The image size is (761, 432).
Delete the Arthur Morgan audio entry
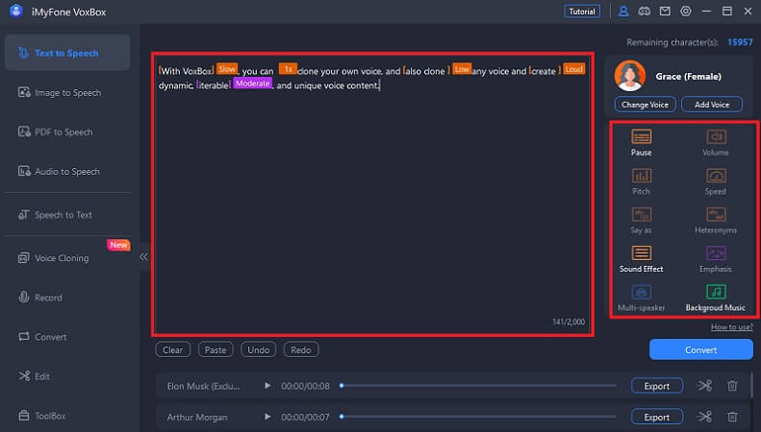[732, 417]
